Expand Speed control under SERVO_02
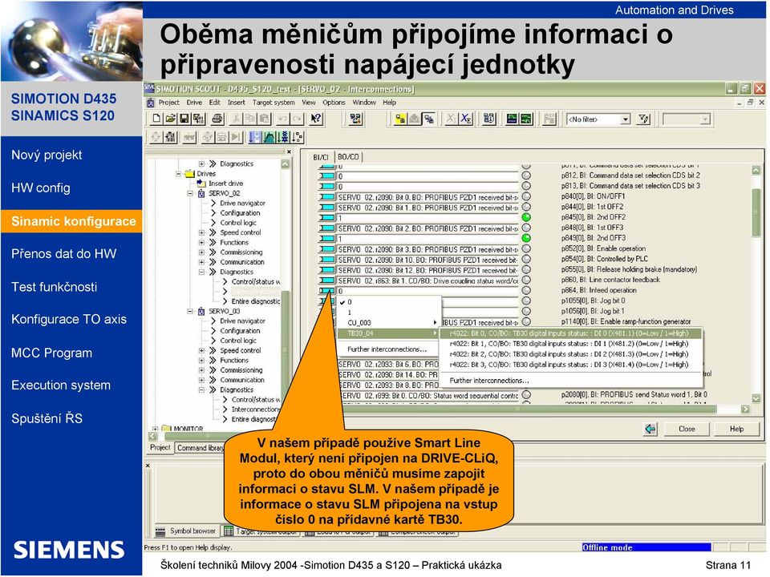The height and width of the screenshot is (577, 770). pos(202,232)
